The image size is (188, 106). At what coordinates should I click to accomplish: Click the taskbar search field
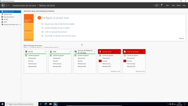21,104
